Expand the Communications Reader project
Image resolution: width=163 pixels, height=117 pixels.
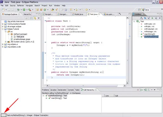3,24
